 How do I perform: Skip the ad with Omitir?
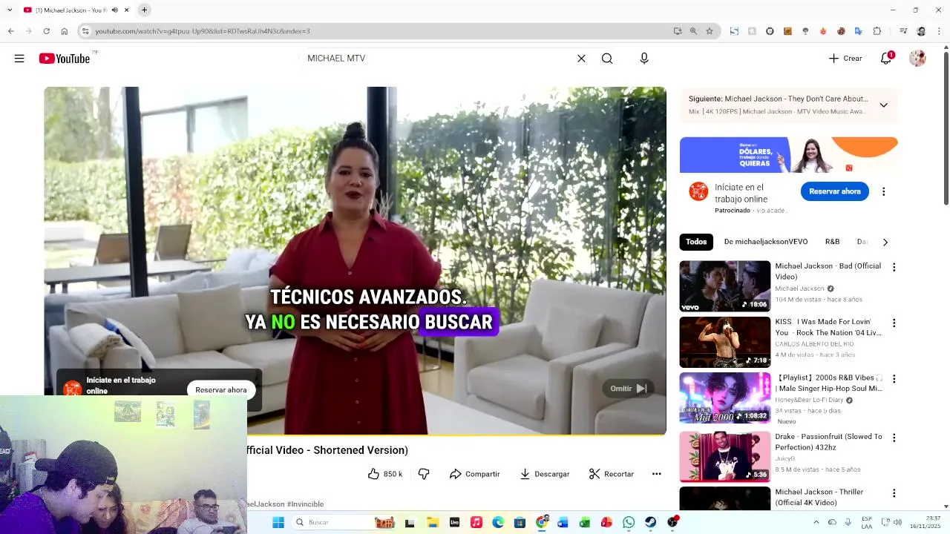tap(629, 389)
